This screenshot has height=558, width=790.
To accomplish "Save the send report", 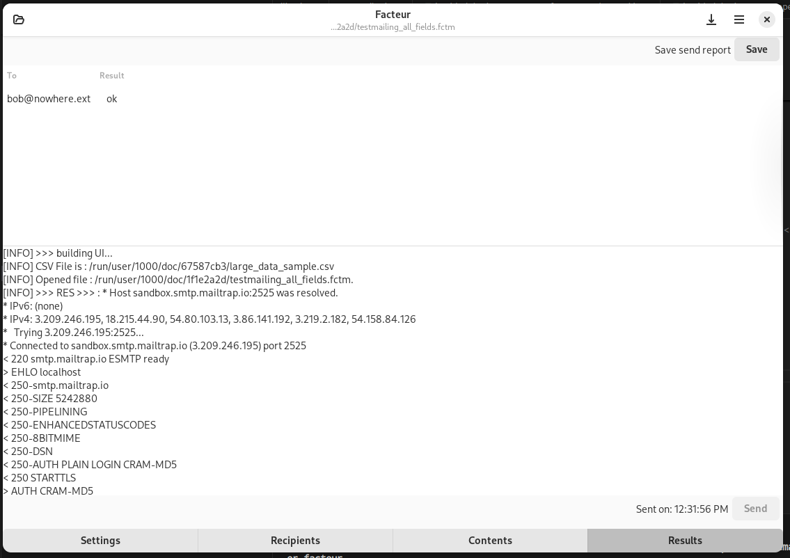I will pos(757,49).
